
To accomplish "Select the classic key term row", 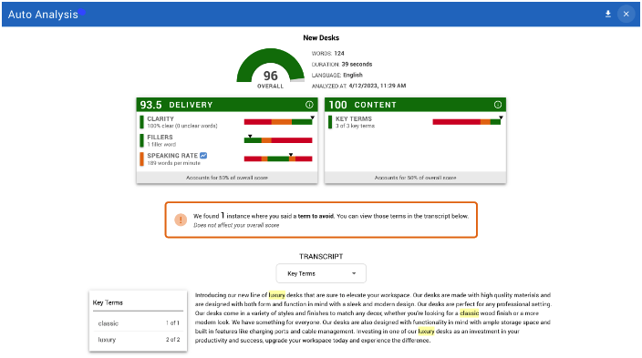I will [138, 323].
